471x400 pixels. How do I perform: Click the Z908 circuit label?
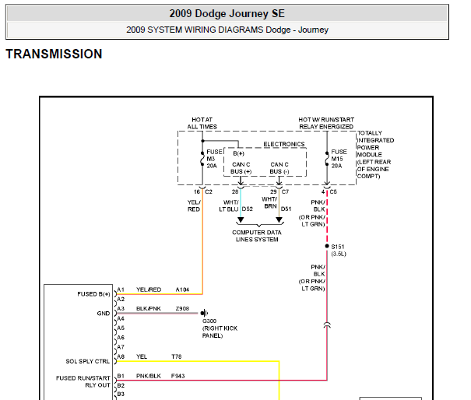182,308
